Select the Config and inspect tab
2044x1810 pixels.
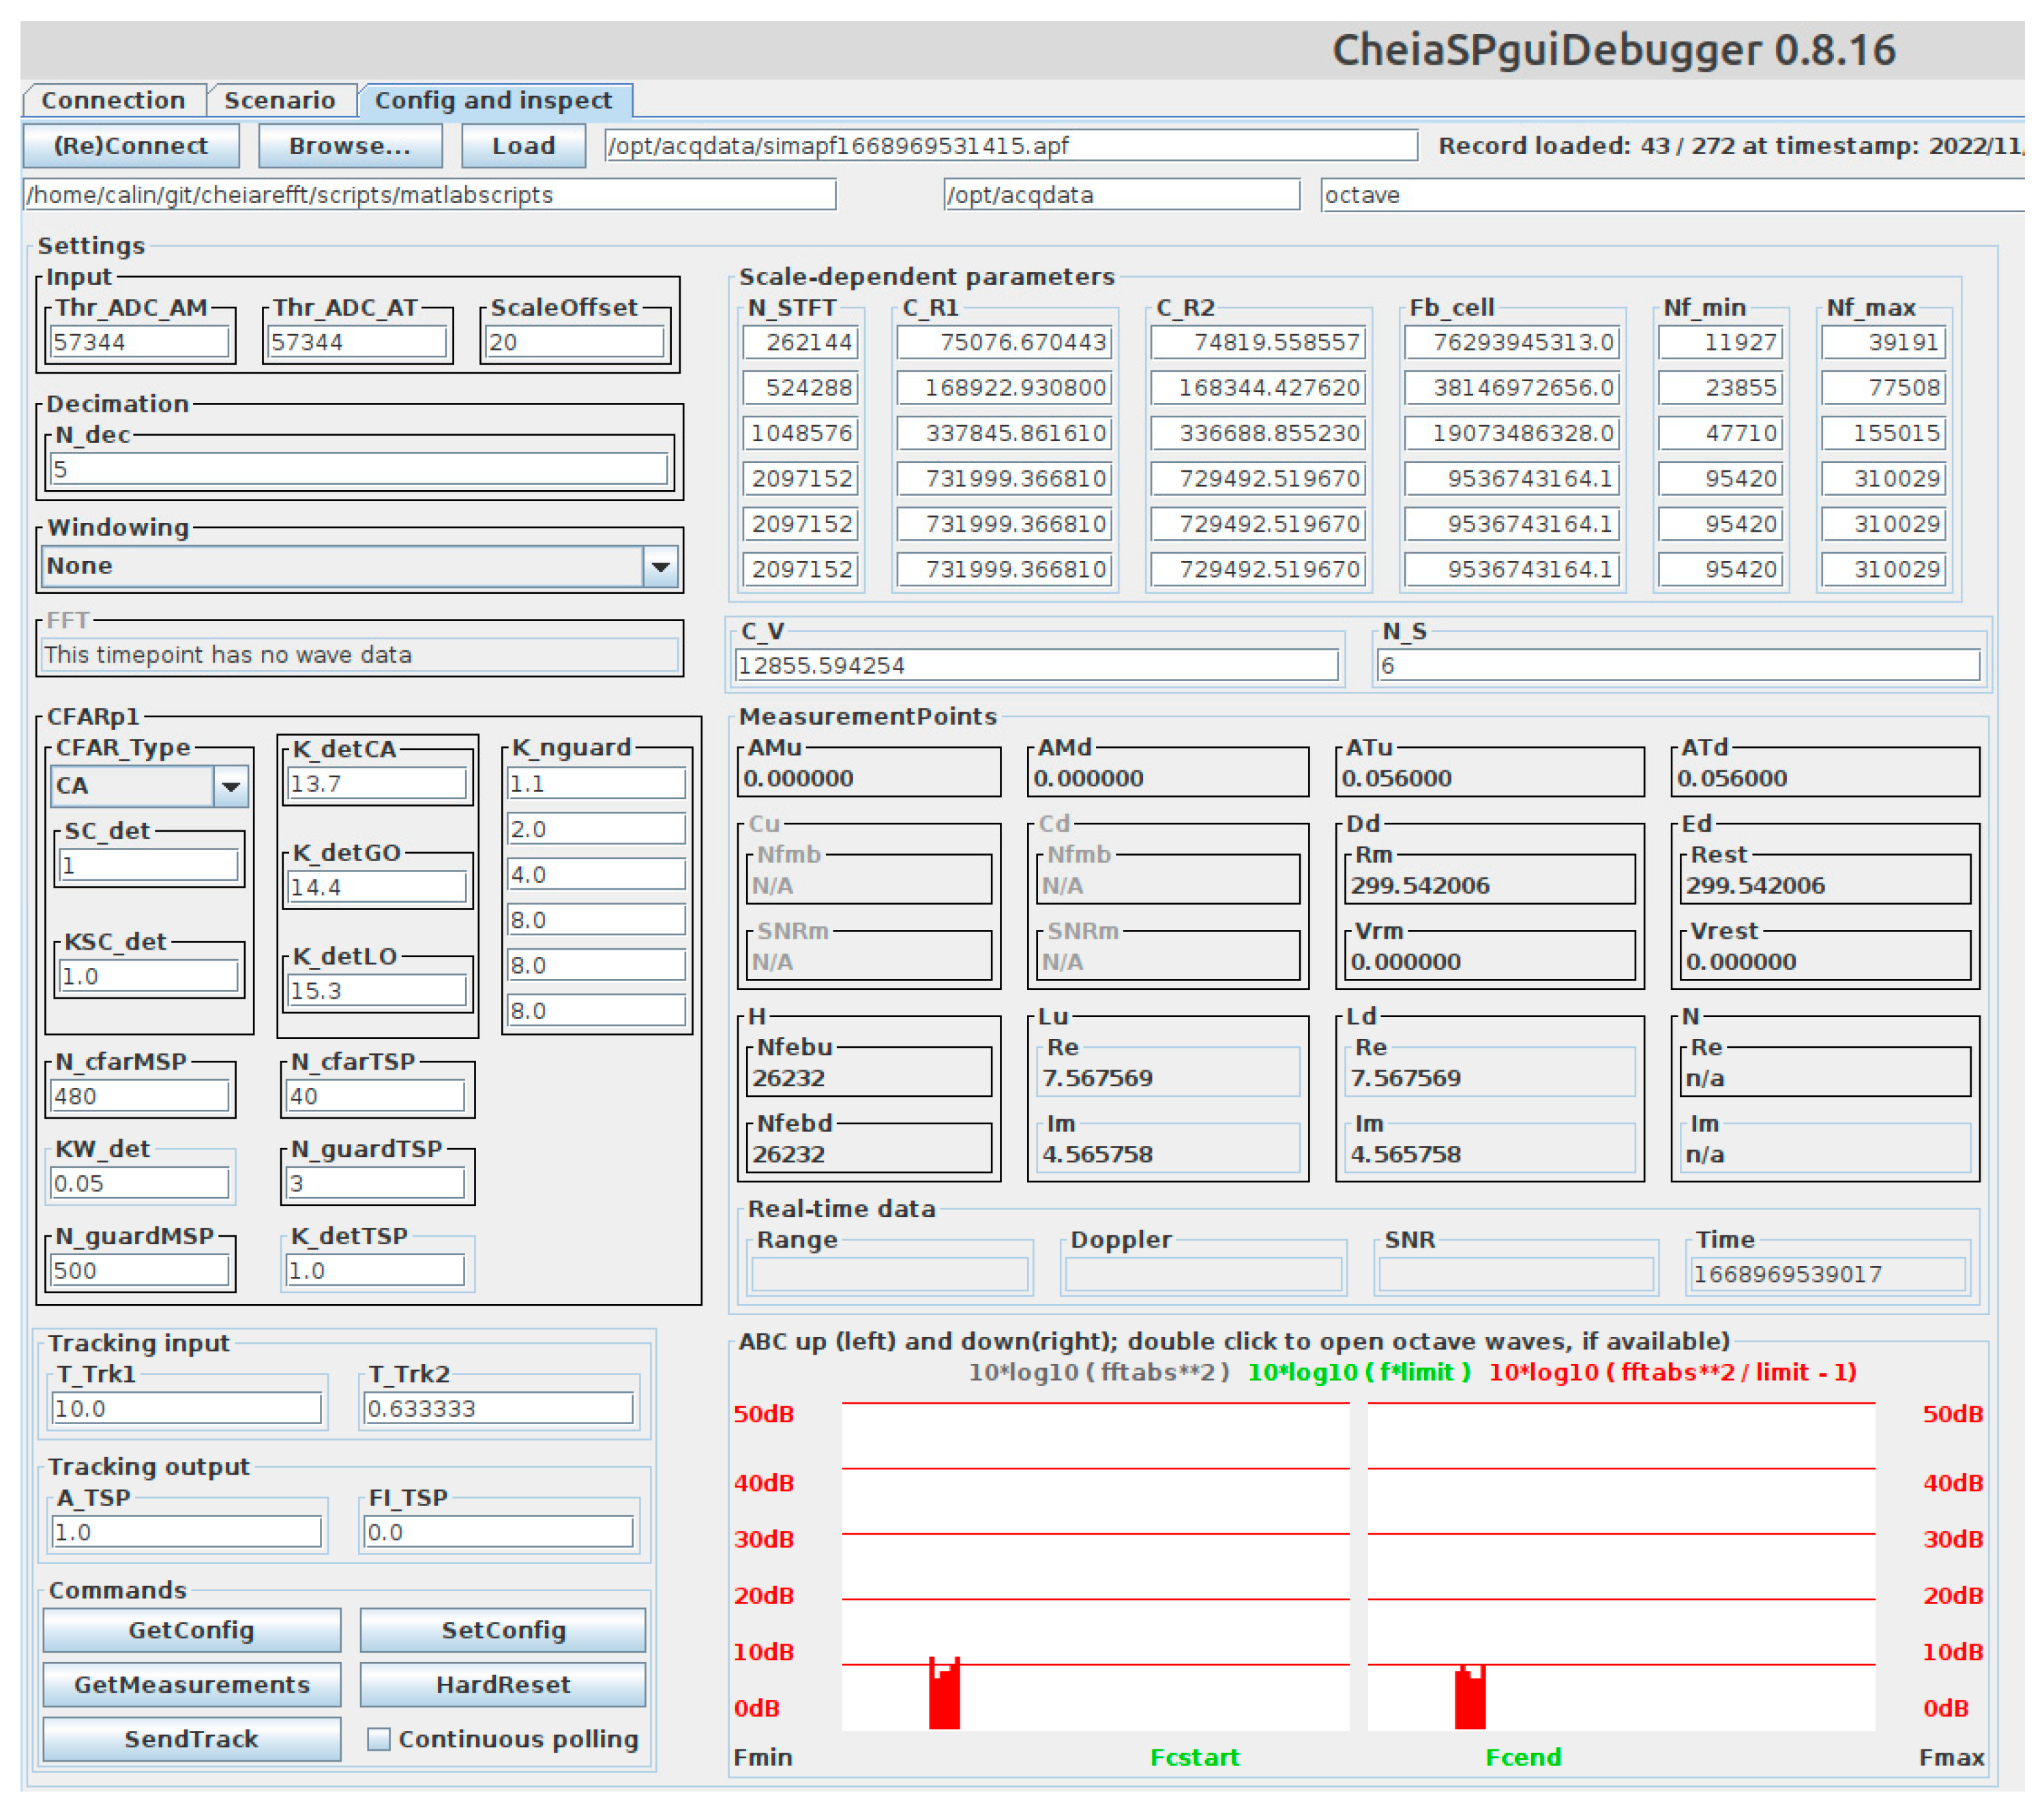coord(493,101)
